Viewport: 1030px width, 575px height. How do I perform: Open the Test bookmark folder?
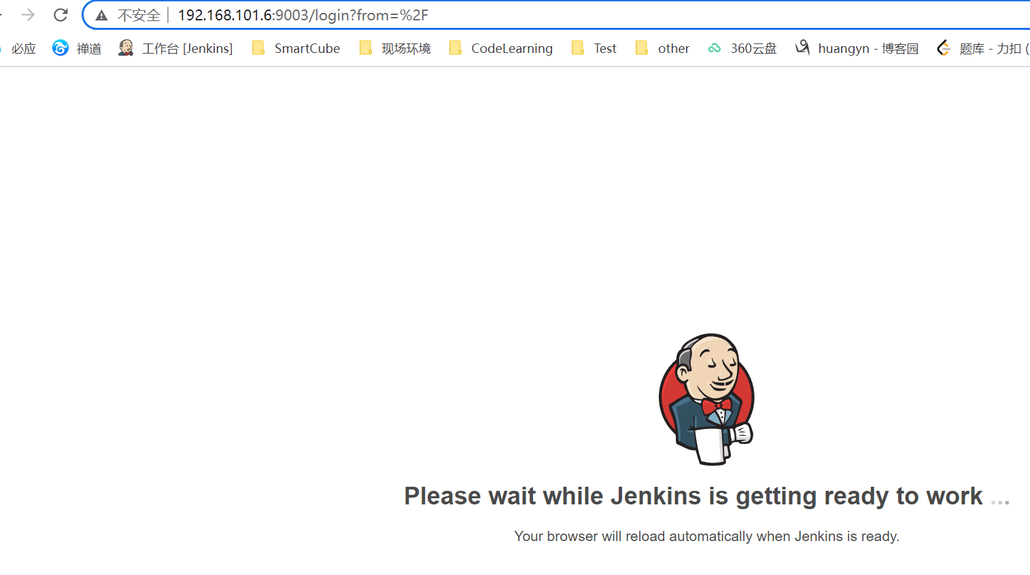point(594,48)
